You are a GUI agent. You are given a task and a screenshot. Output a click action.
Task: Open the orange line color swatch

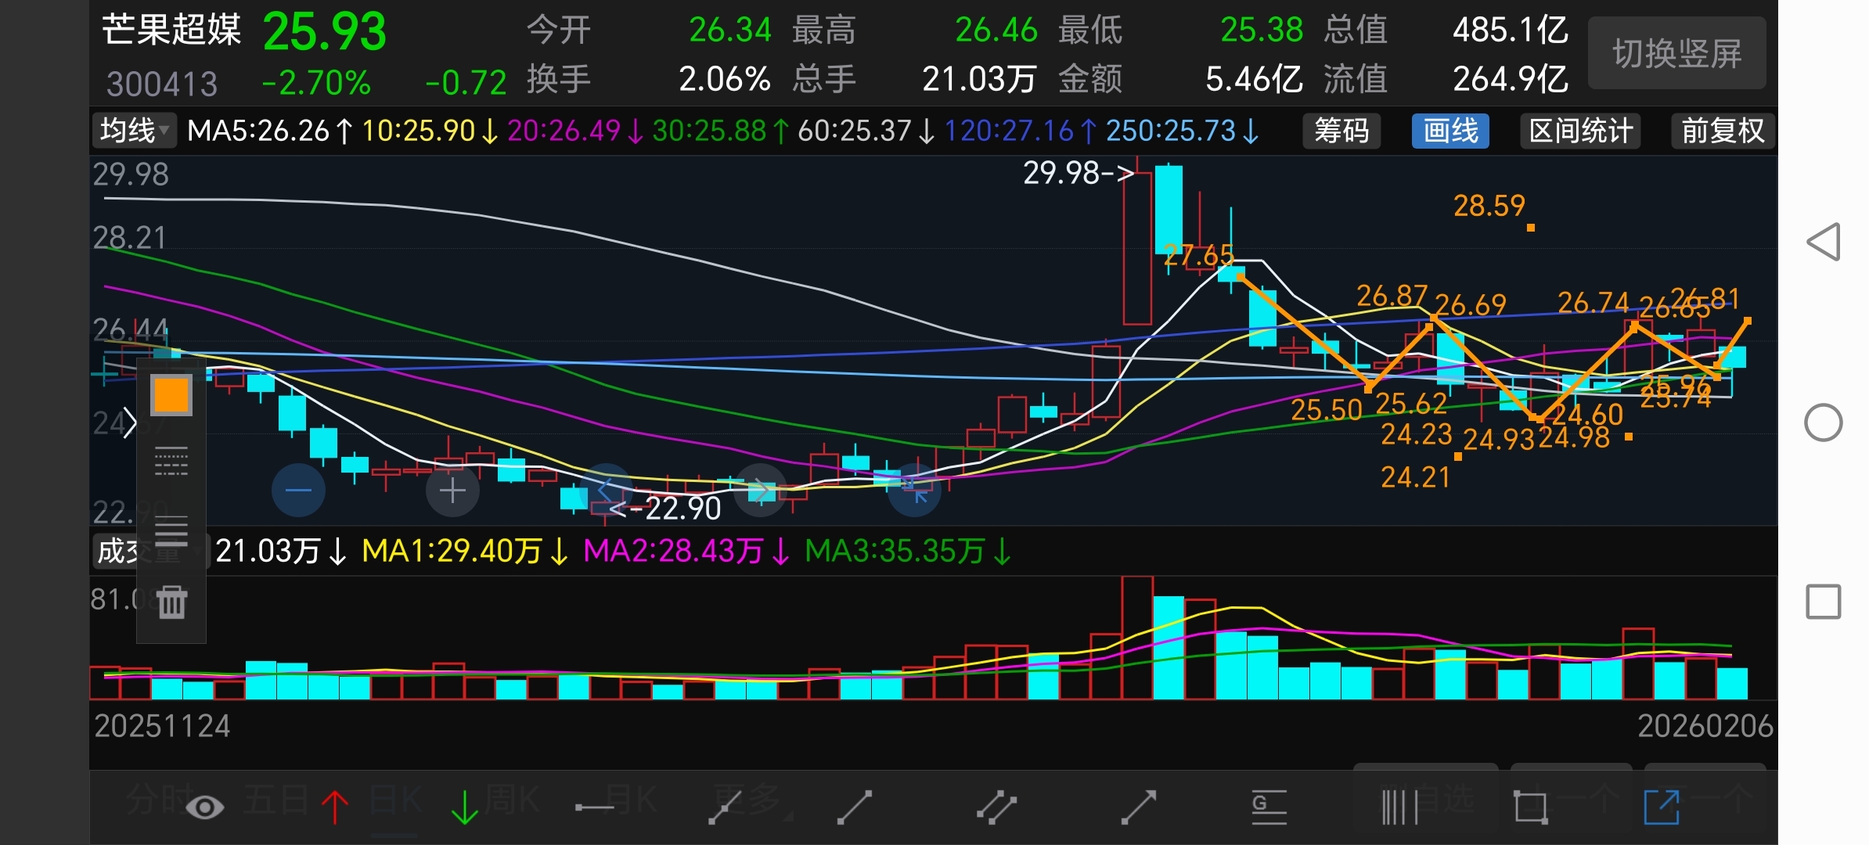pyautogui.click(x=171, y=395)
